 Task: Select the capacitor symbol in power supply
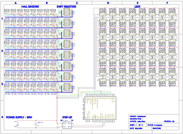(36, 124)
